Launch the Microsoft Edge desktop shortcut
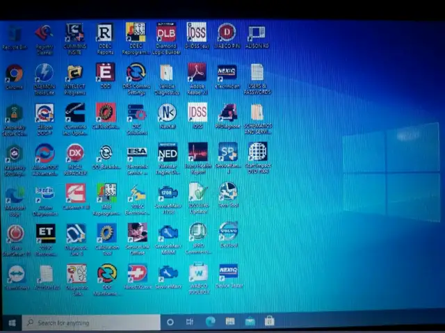445x333 pixels. (15, 194)
